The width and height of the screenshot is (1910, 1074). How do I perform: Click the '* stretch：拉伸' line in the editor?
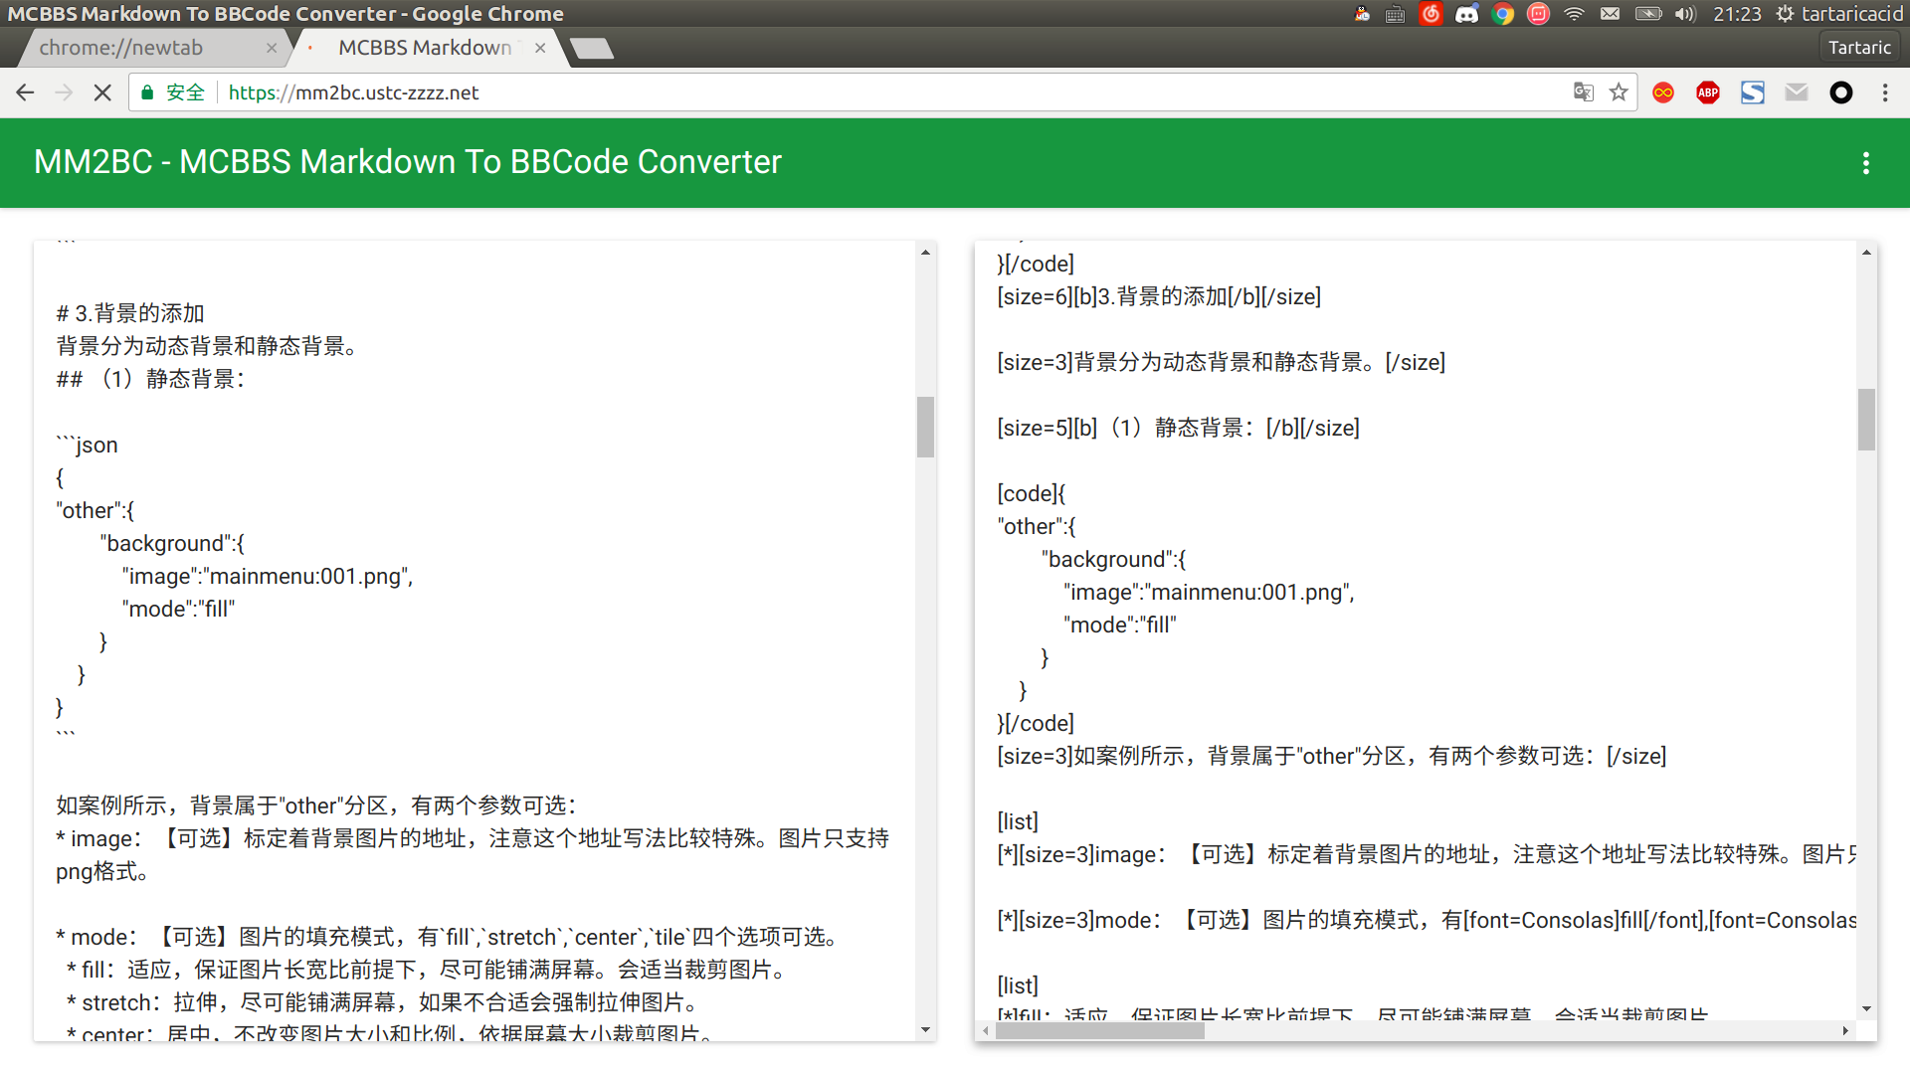(x=385, y=1001)
